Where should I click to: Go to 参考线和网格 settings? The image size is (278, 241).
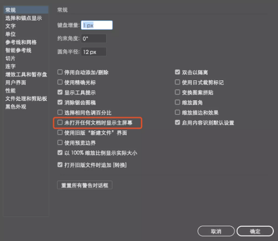coord(21,42)
